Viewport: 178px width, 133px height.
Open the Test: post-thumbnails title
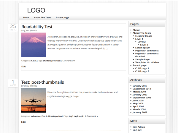[42, 82]
